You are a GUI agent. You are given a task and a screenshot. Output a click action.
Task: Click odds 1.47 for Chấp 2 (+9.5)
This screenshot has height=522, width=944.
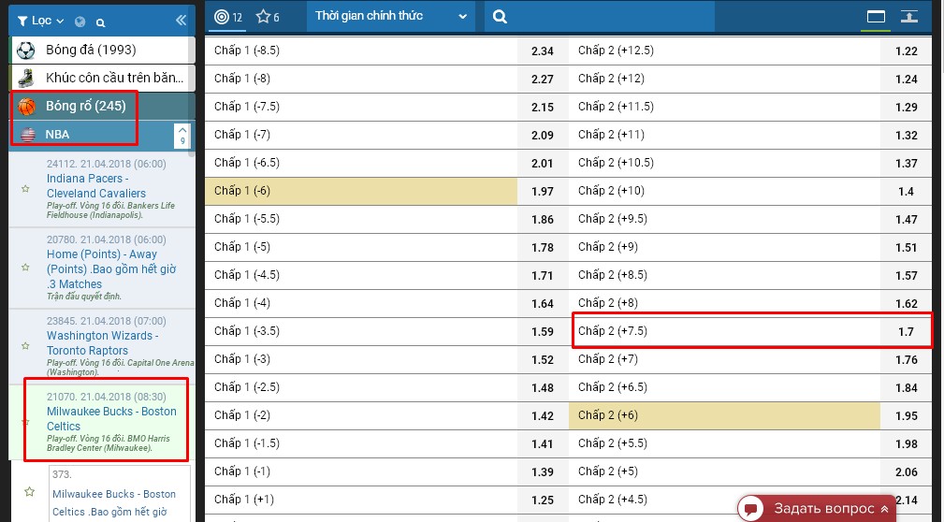point(906,219)
